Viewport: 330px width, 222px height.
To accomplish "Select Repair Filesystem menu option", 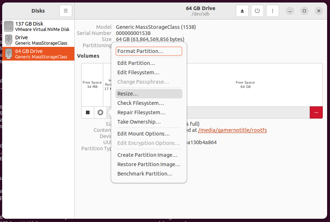I will 141,112.
